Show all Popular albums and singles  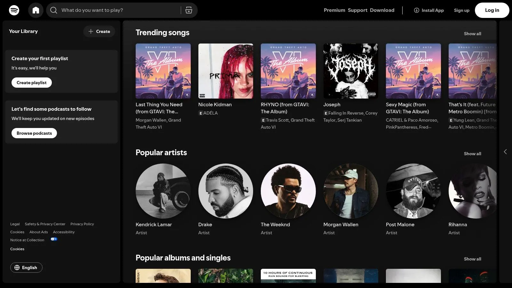[472, 259]
